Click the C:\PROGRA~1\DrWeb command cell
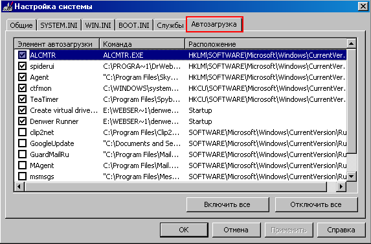The image size is (371, 244). 142,66
